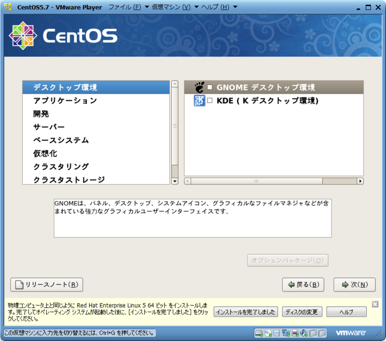
Task: Click the VMware Player title bar app icon
Action: coord(8,7)
